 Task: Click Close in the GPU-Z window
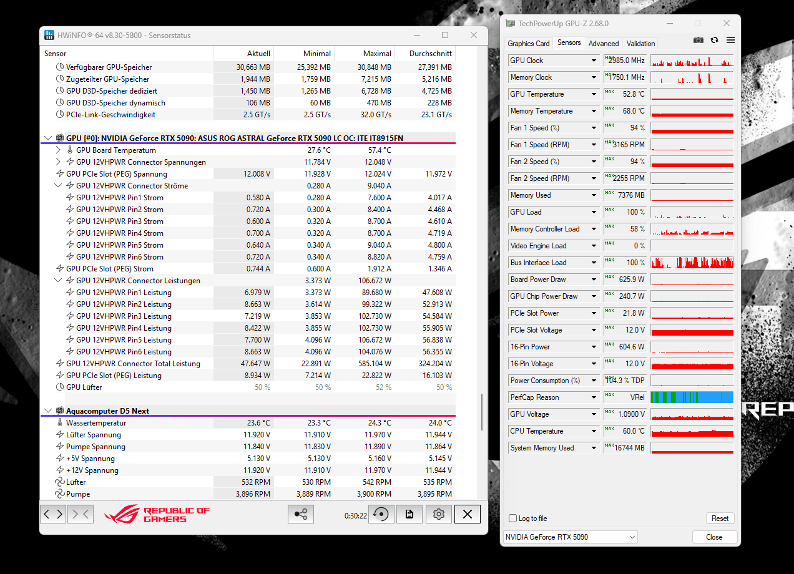[x=714, y=537]
